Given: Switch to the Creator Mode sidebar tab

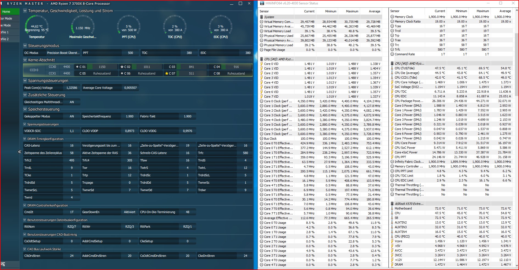Looking at the screenshot, I should 10,18.
